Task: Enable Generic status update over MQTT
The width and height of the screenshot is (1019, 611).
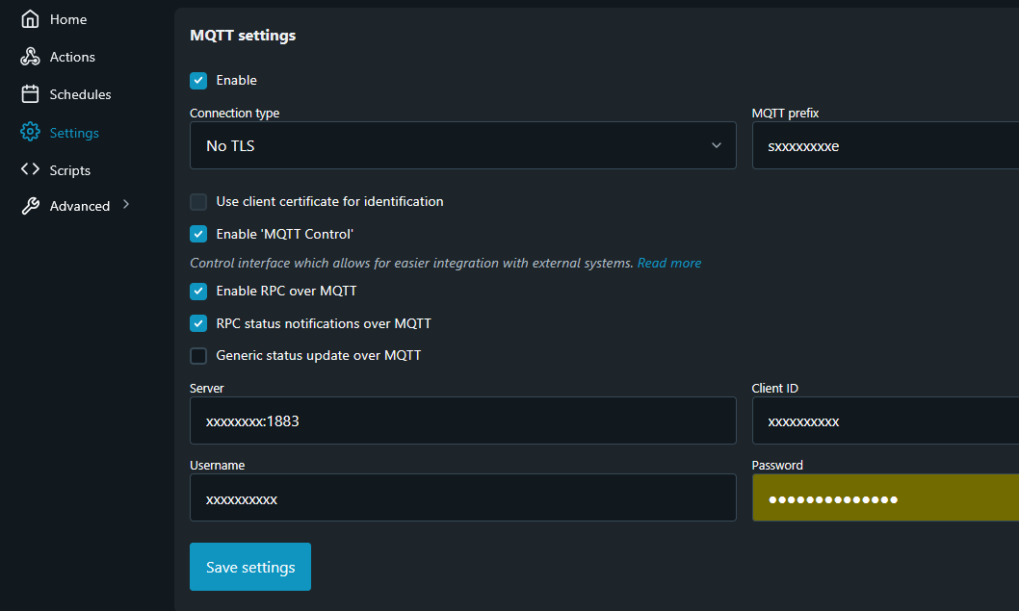Action: point(198,356)
